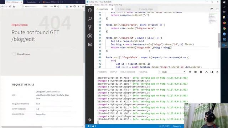Open the Firefox page actions menu

click(52, 6)
